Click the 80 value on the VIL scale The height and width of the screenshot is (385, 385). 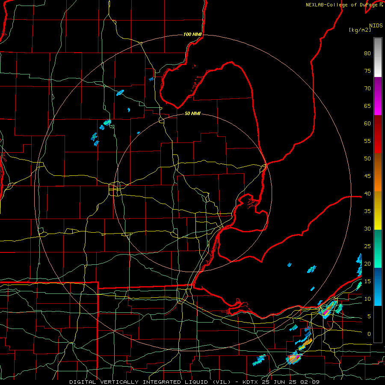pos(367,53)
